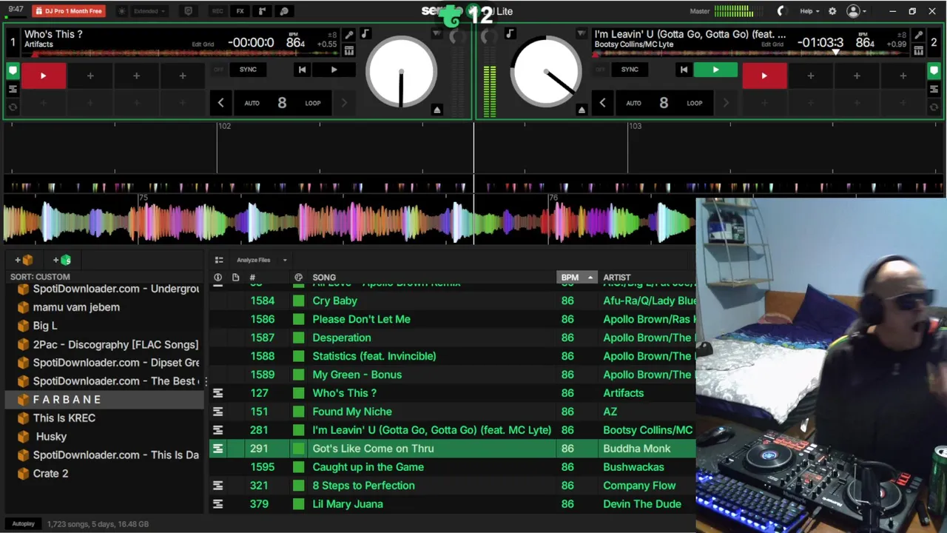Eject track from deck 1

(x=437, y=110)
